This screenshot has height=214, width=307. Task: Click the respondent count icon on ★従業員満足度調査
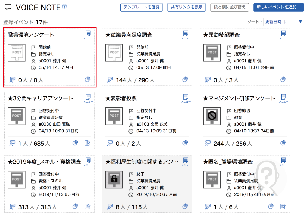(x=110, y=80)
